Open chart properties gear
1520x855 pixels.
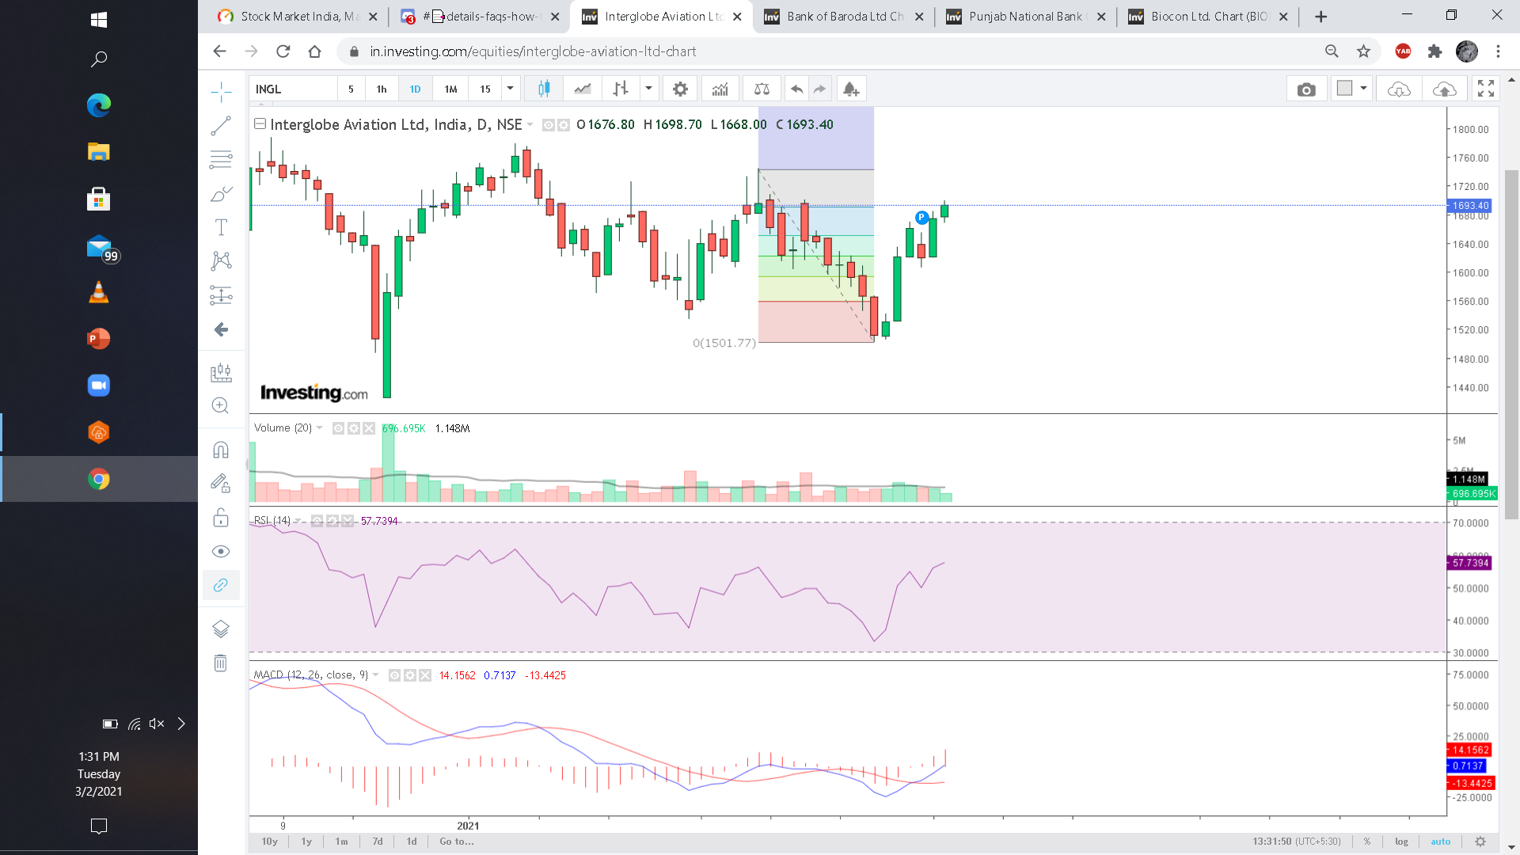[x=680, y=89]
